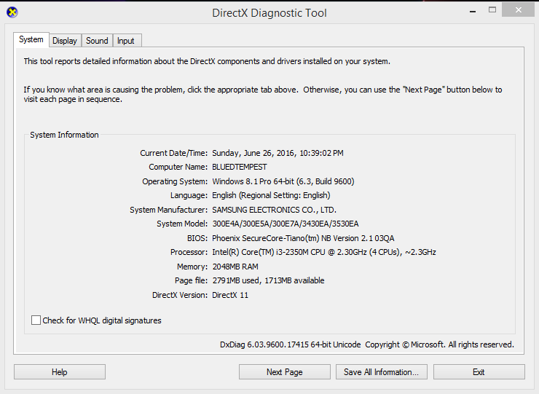Click Save All Information button

click(x=381, y=372)
